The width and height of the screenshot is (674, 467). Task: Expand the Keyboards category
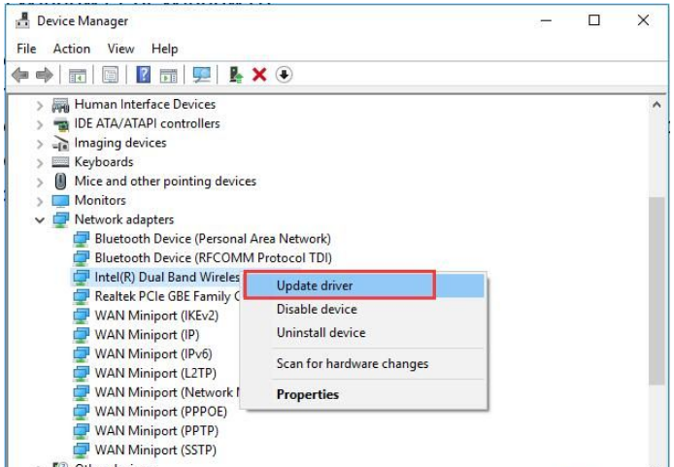(x=40, y=162)
